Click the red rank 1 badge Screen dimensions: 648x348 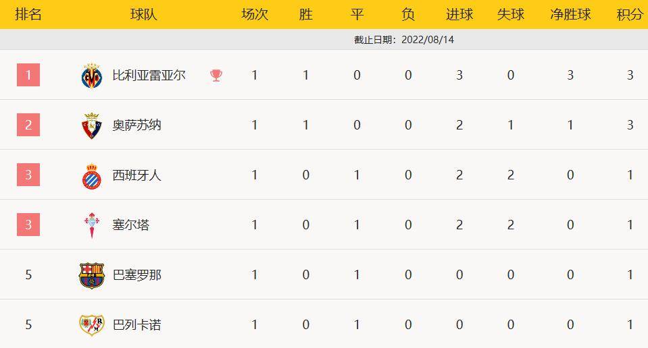click(28, 75)
